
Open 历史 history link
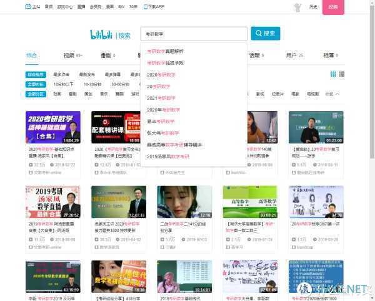tap(313, 7)
